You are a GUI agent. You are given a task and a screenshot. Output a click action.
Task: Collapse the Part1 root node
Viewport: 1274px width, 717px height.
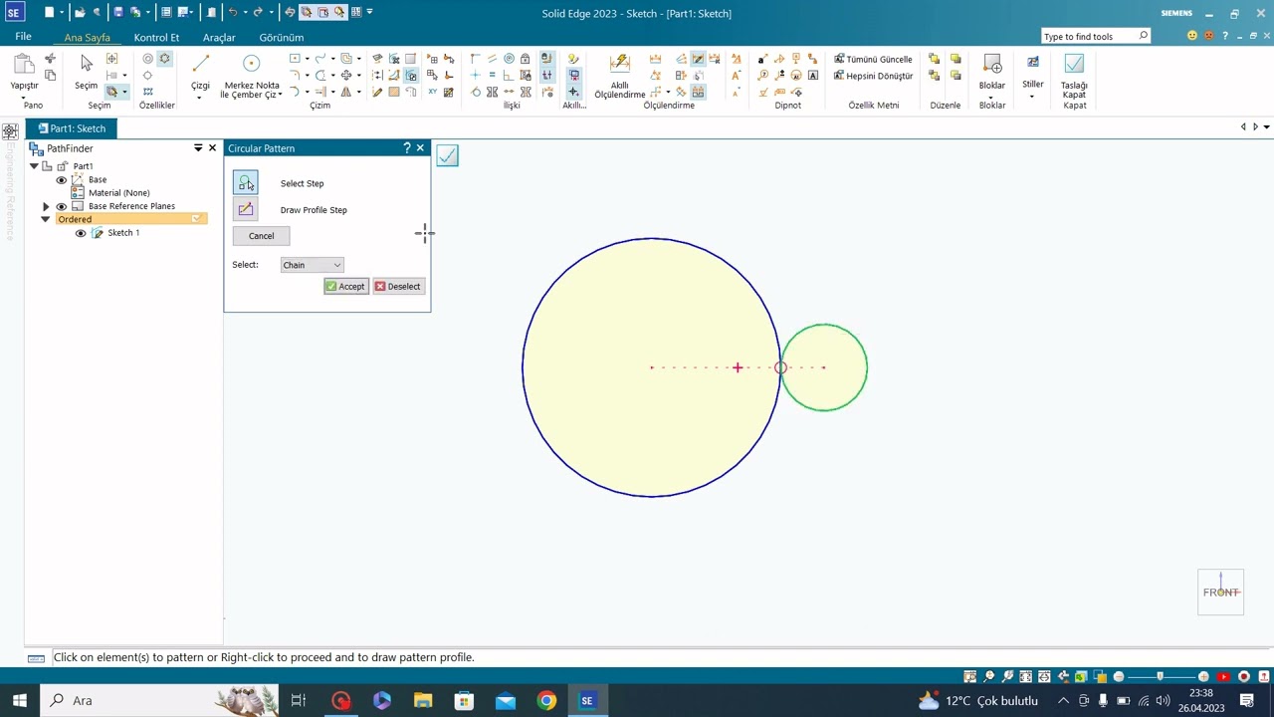click(x=34, y=166)
